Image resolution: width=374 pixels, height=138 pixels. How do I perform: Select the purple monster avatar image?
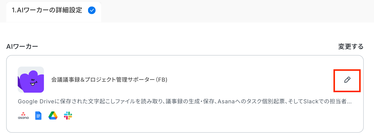tap(31, 80)
